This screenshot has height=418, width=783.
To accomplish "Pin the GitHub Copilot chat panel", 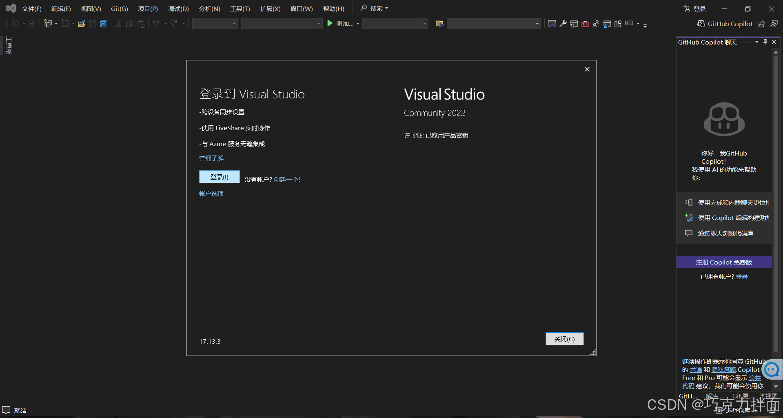I will [x=765, y=42].
